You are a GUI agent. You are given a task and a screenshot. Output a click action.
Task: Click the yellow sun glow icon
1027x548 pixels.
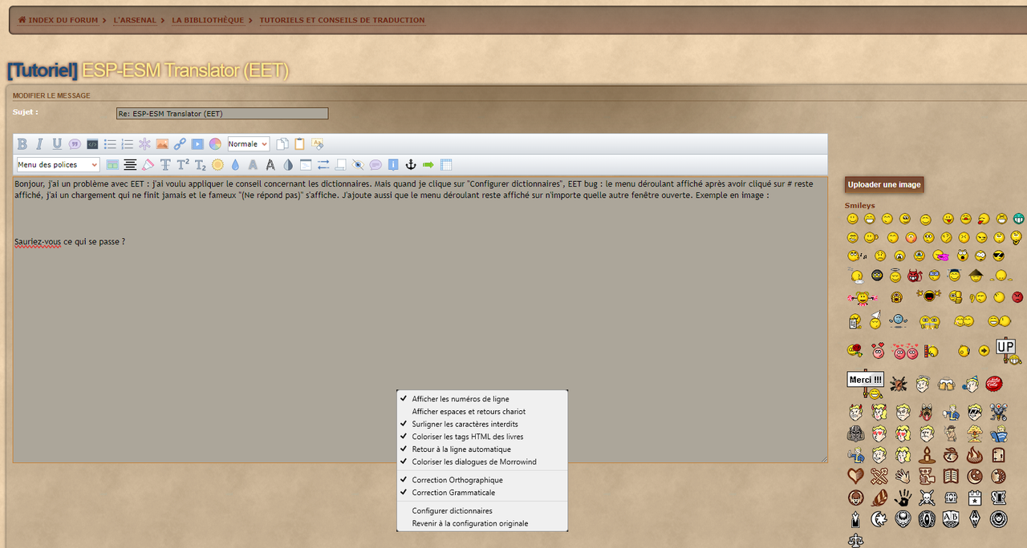(x=217, y=165)
